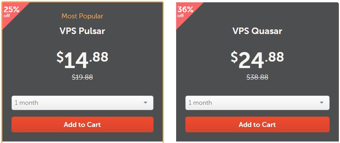
Task: Add VPS Pulsar to cart
Action: 83,124
